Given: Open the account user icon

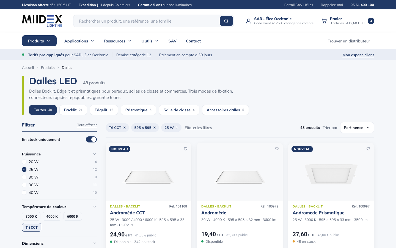Looking at the screenshot, I should click(x=248, y=21).
